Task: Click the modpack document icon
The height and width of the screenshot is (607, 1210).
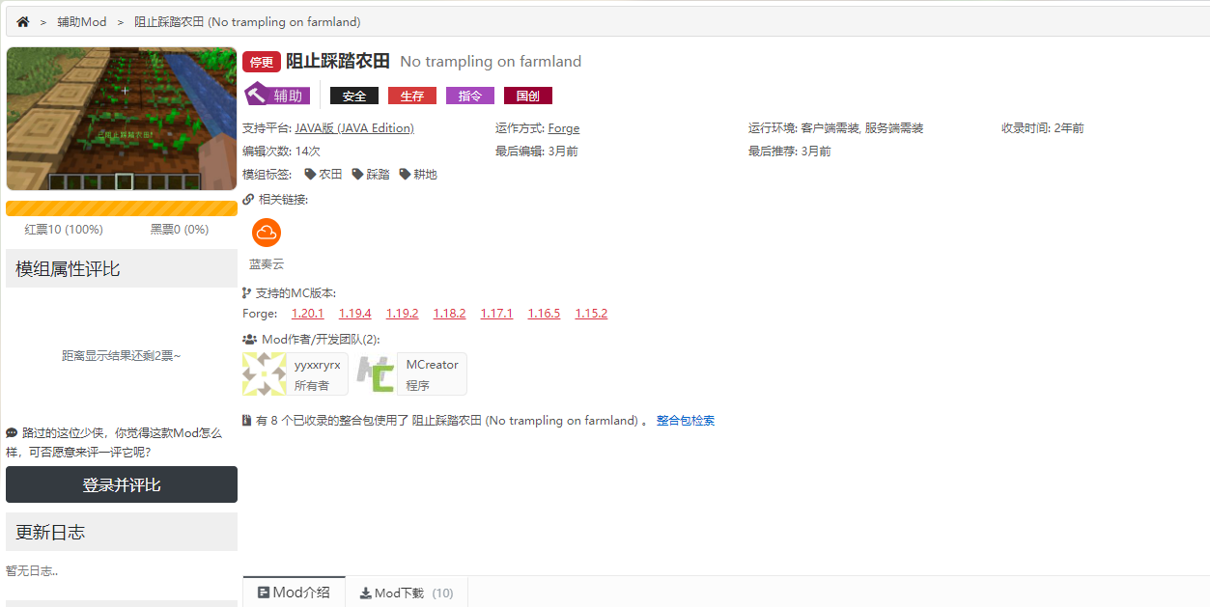Action: point(247,421)
